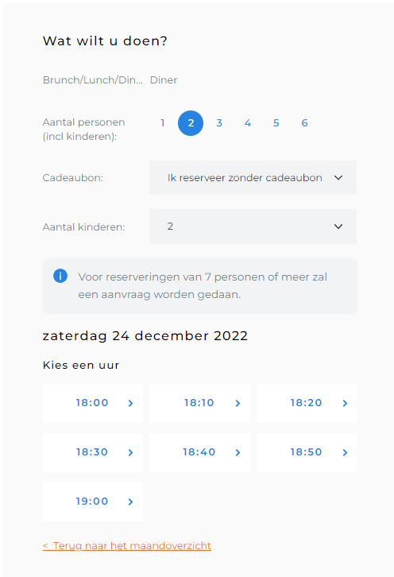Click the chevron of the Cadeaubon selector

pos(338,178)
